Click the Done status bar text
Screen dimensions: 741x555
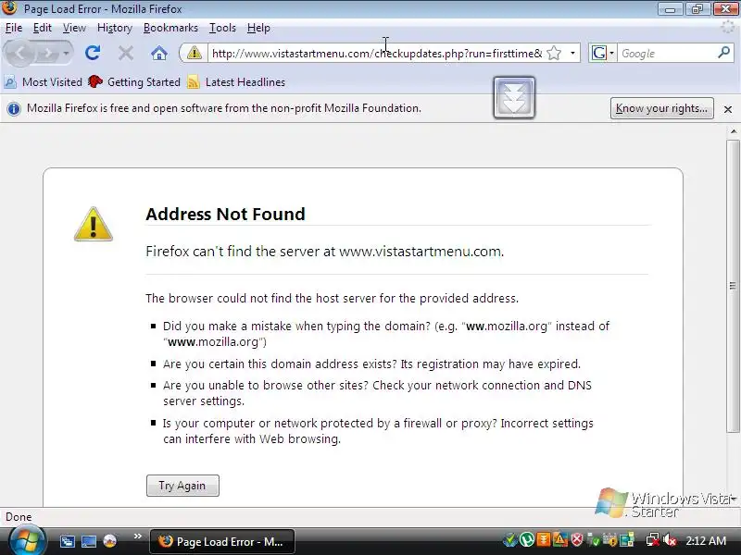19,517
